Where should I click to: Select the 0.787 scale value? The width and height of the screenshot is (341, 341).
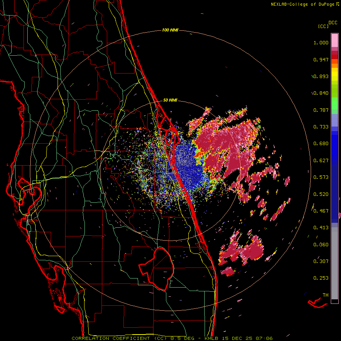click(x=321, y=110)
